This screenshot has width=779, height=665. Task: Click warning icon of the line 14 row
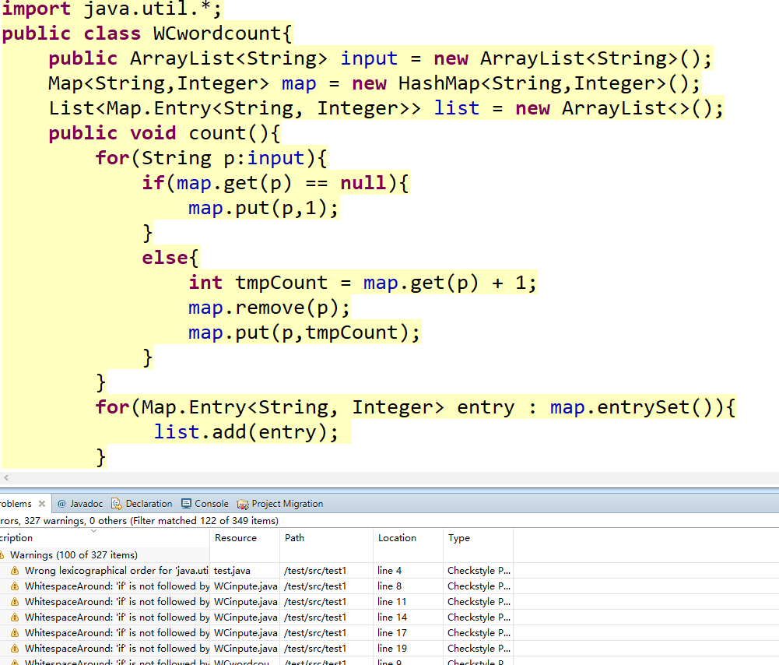pos(15,617)
